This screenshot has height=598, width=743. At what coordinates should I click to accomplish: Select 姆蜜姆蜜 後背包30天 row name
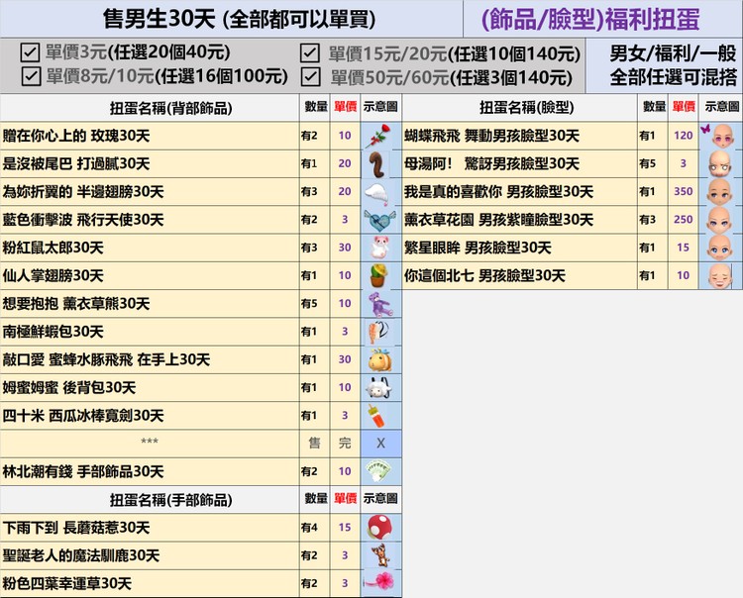tap(69, 388)
